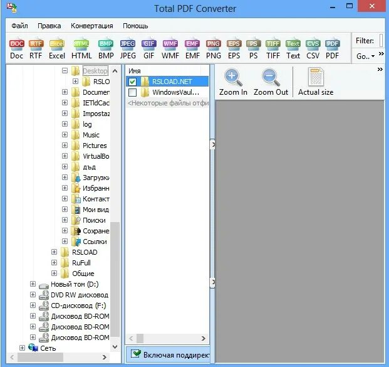The height and width of the screenshot is (367, 389).
Task: Expand the Documents tree node
Action: [x=65, y=92]
